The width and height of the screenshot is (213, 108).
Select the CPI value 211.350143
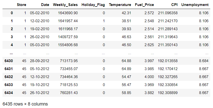(x=168, y=45)
